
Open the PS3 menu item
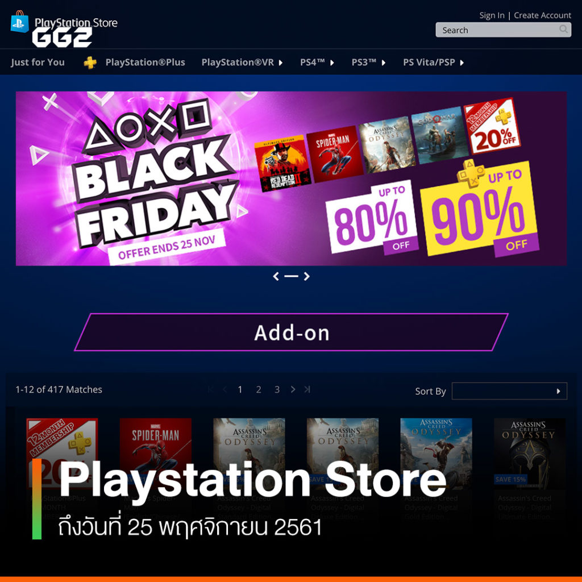(368, 63)
